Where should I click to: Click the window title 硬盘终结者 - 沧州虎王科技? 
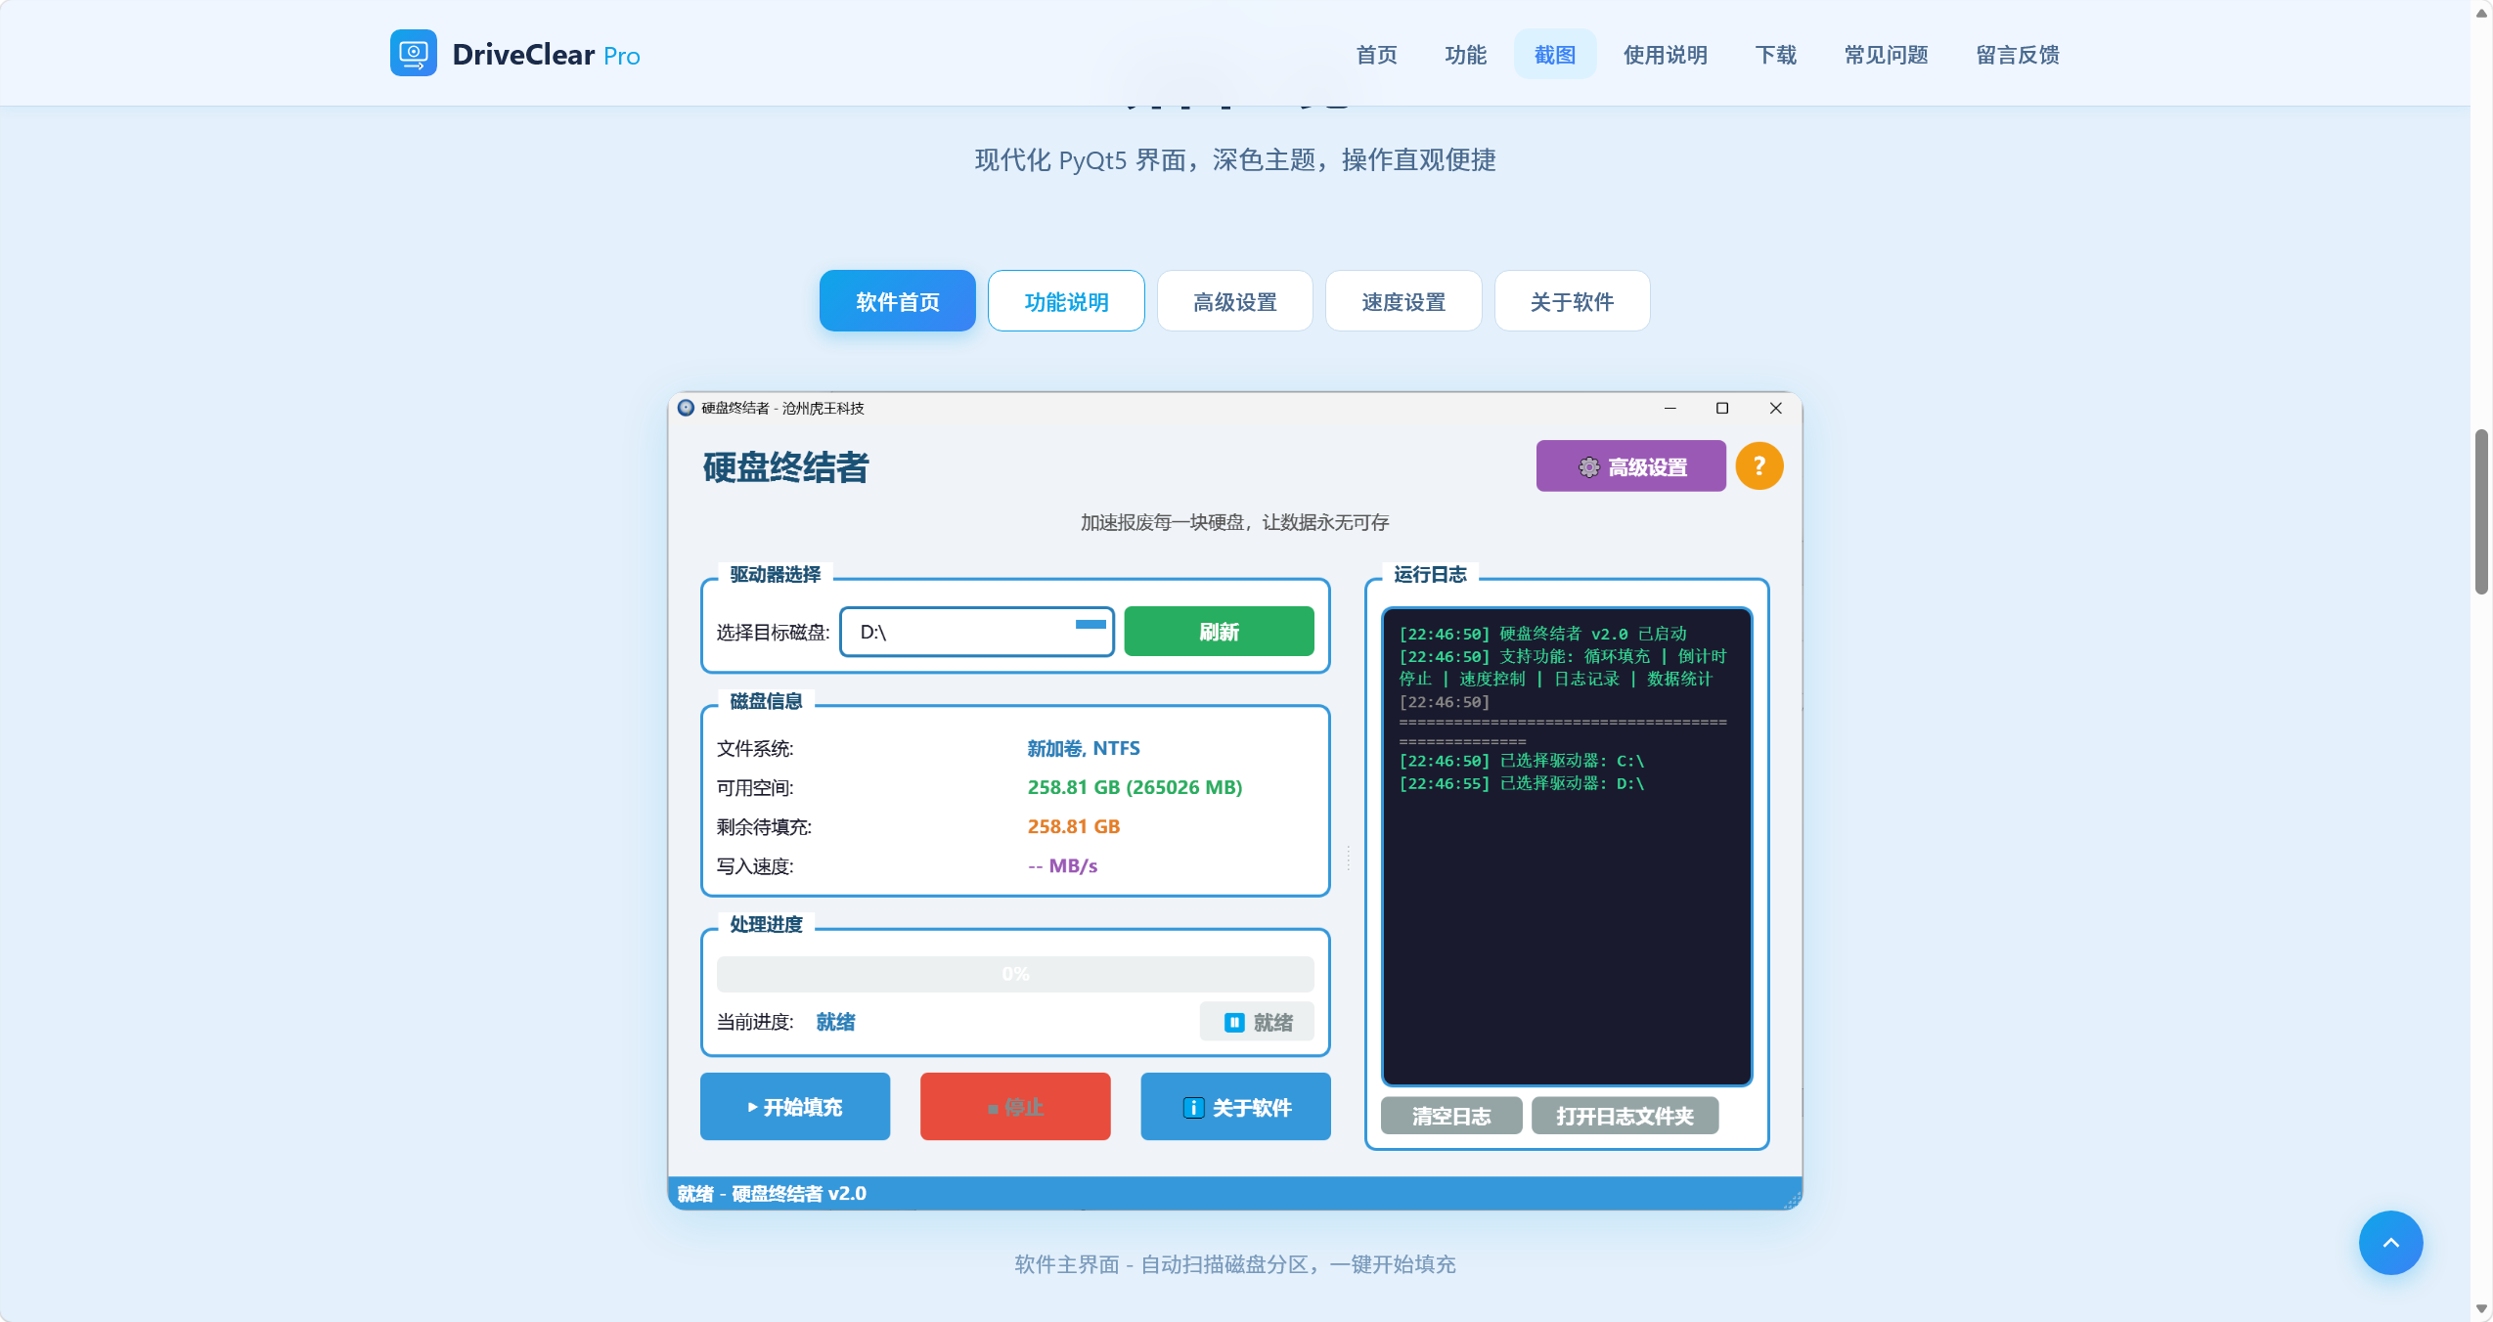pyautogui.click(x=782, y=408)
